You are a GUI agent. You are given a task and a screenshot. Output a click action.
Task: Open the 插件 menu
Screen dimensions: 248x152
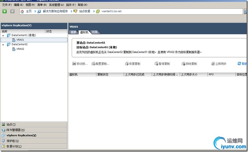[71, 5]
